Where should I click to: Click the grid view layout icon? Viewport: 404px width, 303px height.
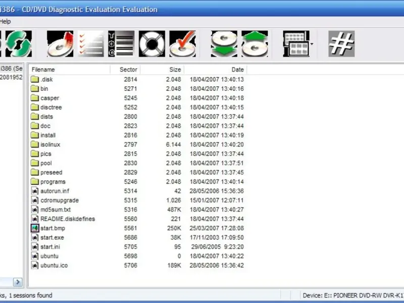[x=296, y=44]
